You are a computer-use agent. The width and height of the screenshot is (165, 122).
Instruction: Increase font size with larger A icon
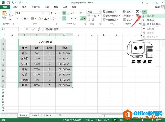(x=52, y=13)
